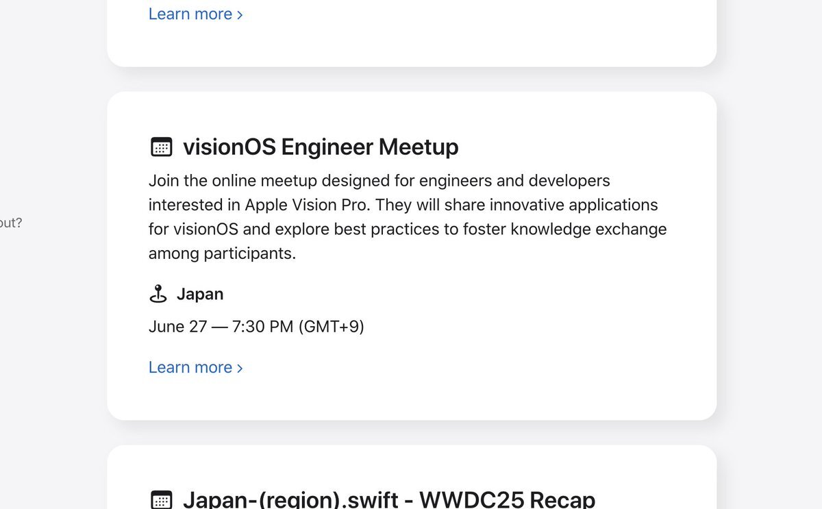
Task: Click the (GMT+9) timezone text
Action: click(x=331, y=327)
